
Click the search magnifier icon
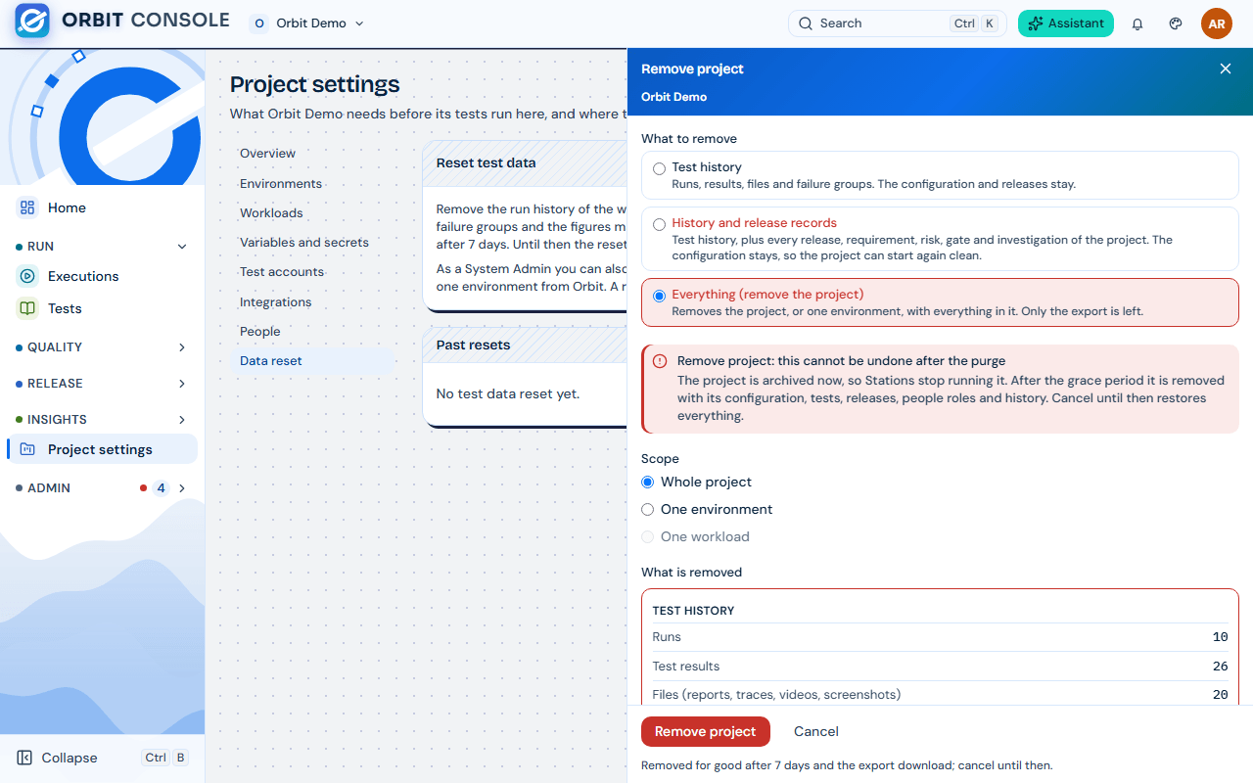click(x=806, y=23)
